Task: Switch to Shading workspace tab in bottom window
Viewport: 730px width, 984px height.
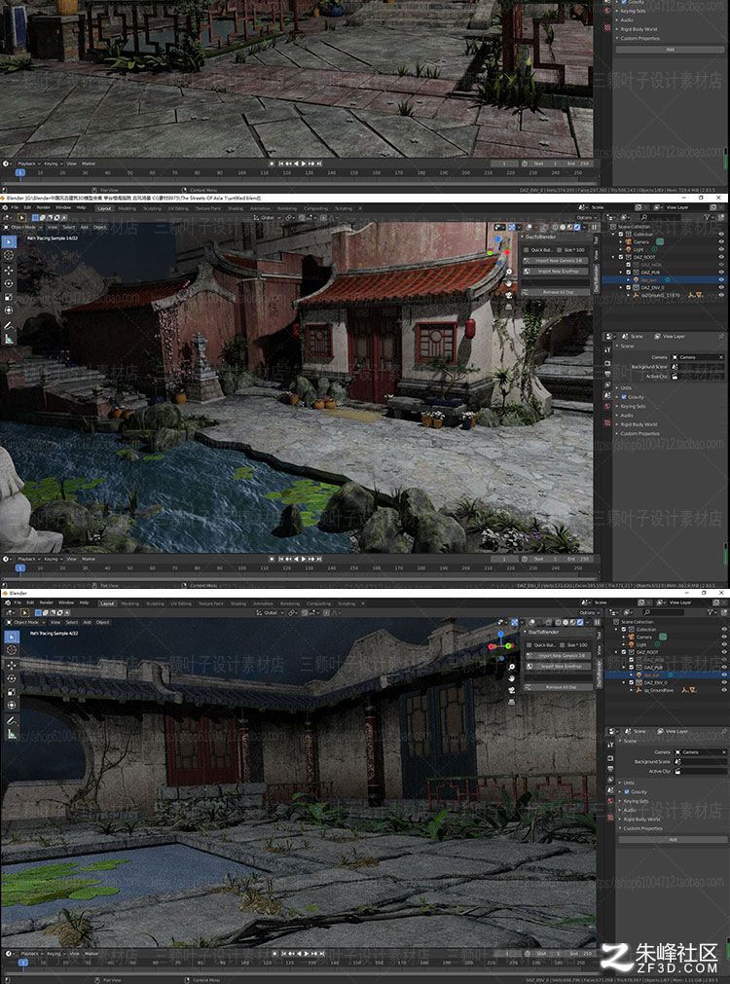Action: 238,603
